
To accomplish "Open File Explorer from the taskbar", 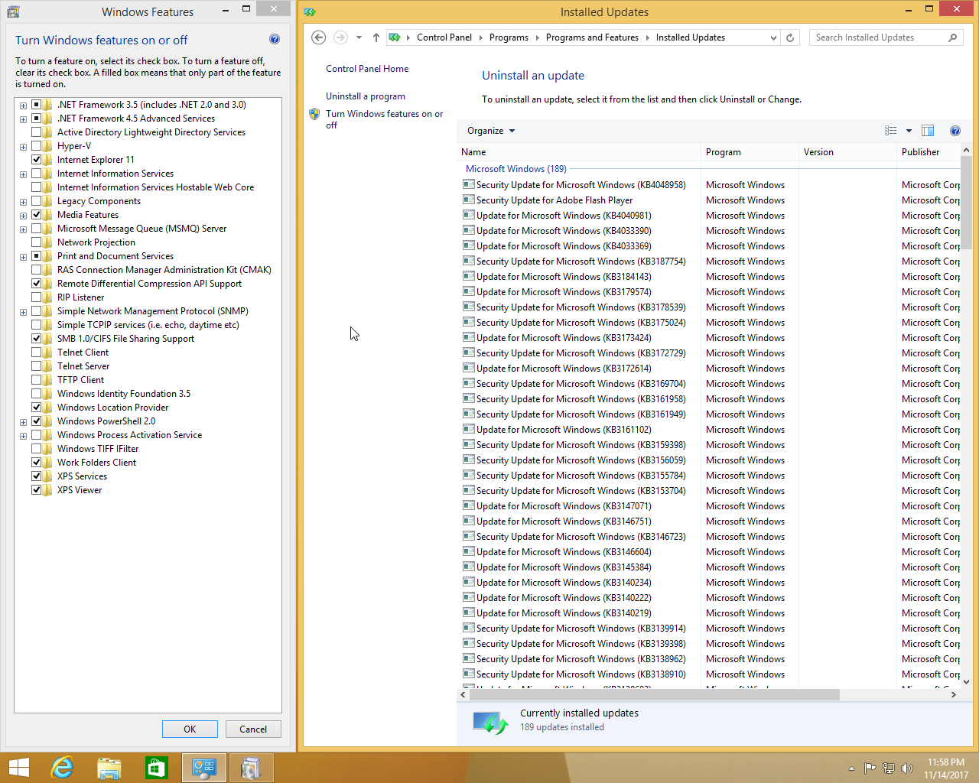I will coord(109,768).
